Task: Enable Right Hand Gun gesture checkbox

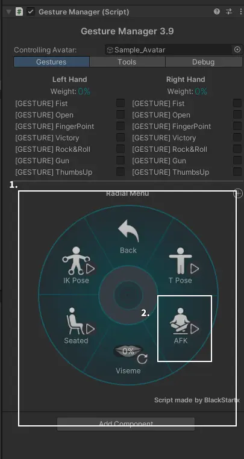Action: 237,160
